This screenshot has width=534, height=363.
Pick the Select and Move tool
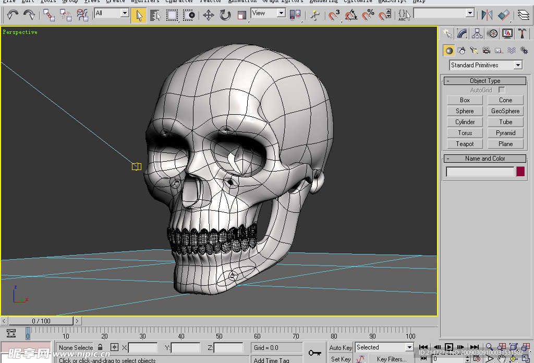point(209,15)
